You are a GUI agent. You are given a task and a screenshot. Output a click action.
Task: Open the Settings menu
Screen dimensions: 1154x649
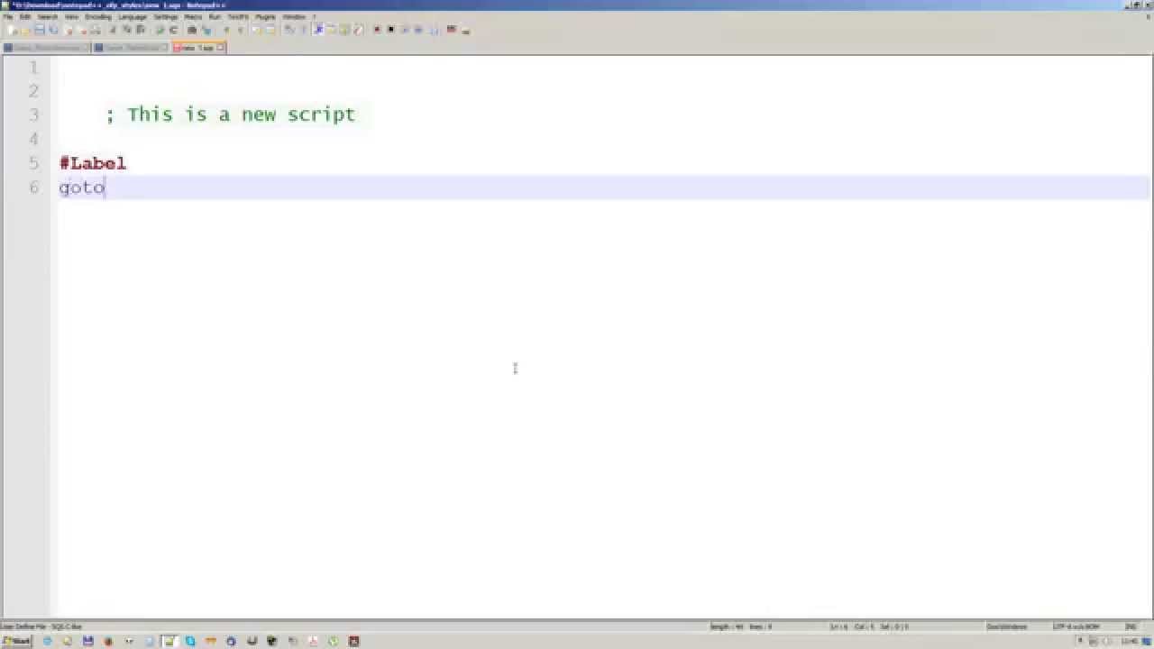click(x=166, y=17)
